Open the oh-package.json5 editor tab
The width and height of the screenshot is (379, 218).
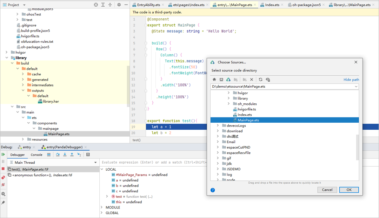click(306, 5)
